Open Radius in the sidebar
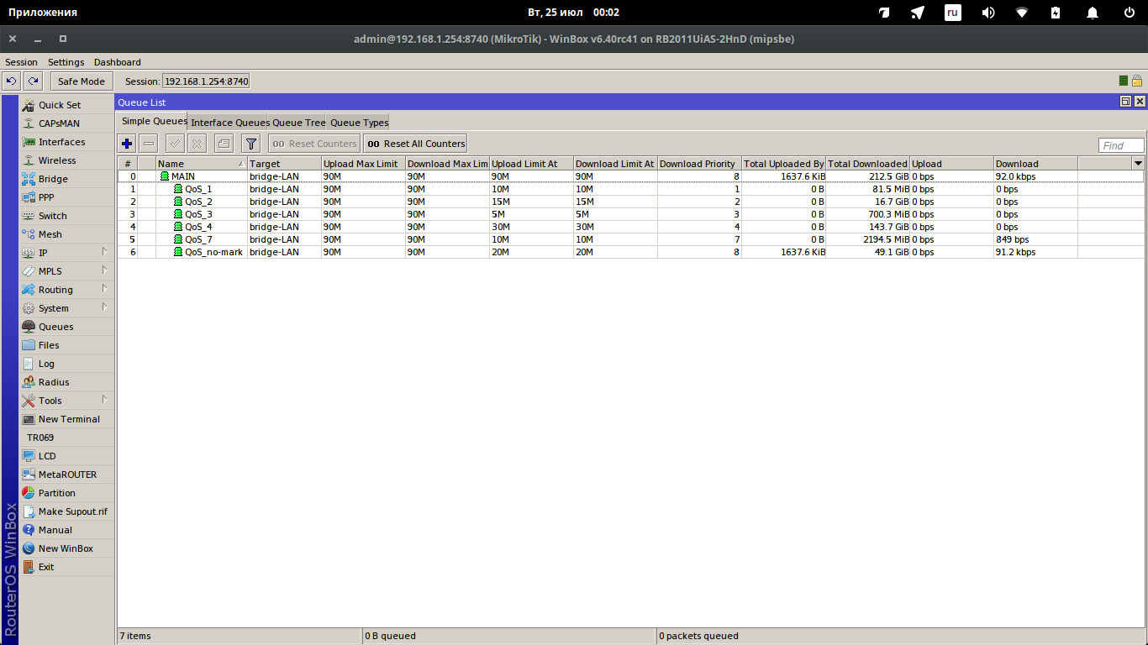The width and height of the screenshot is (1148, 645). (x=66, y=382)
